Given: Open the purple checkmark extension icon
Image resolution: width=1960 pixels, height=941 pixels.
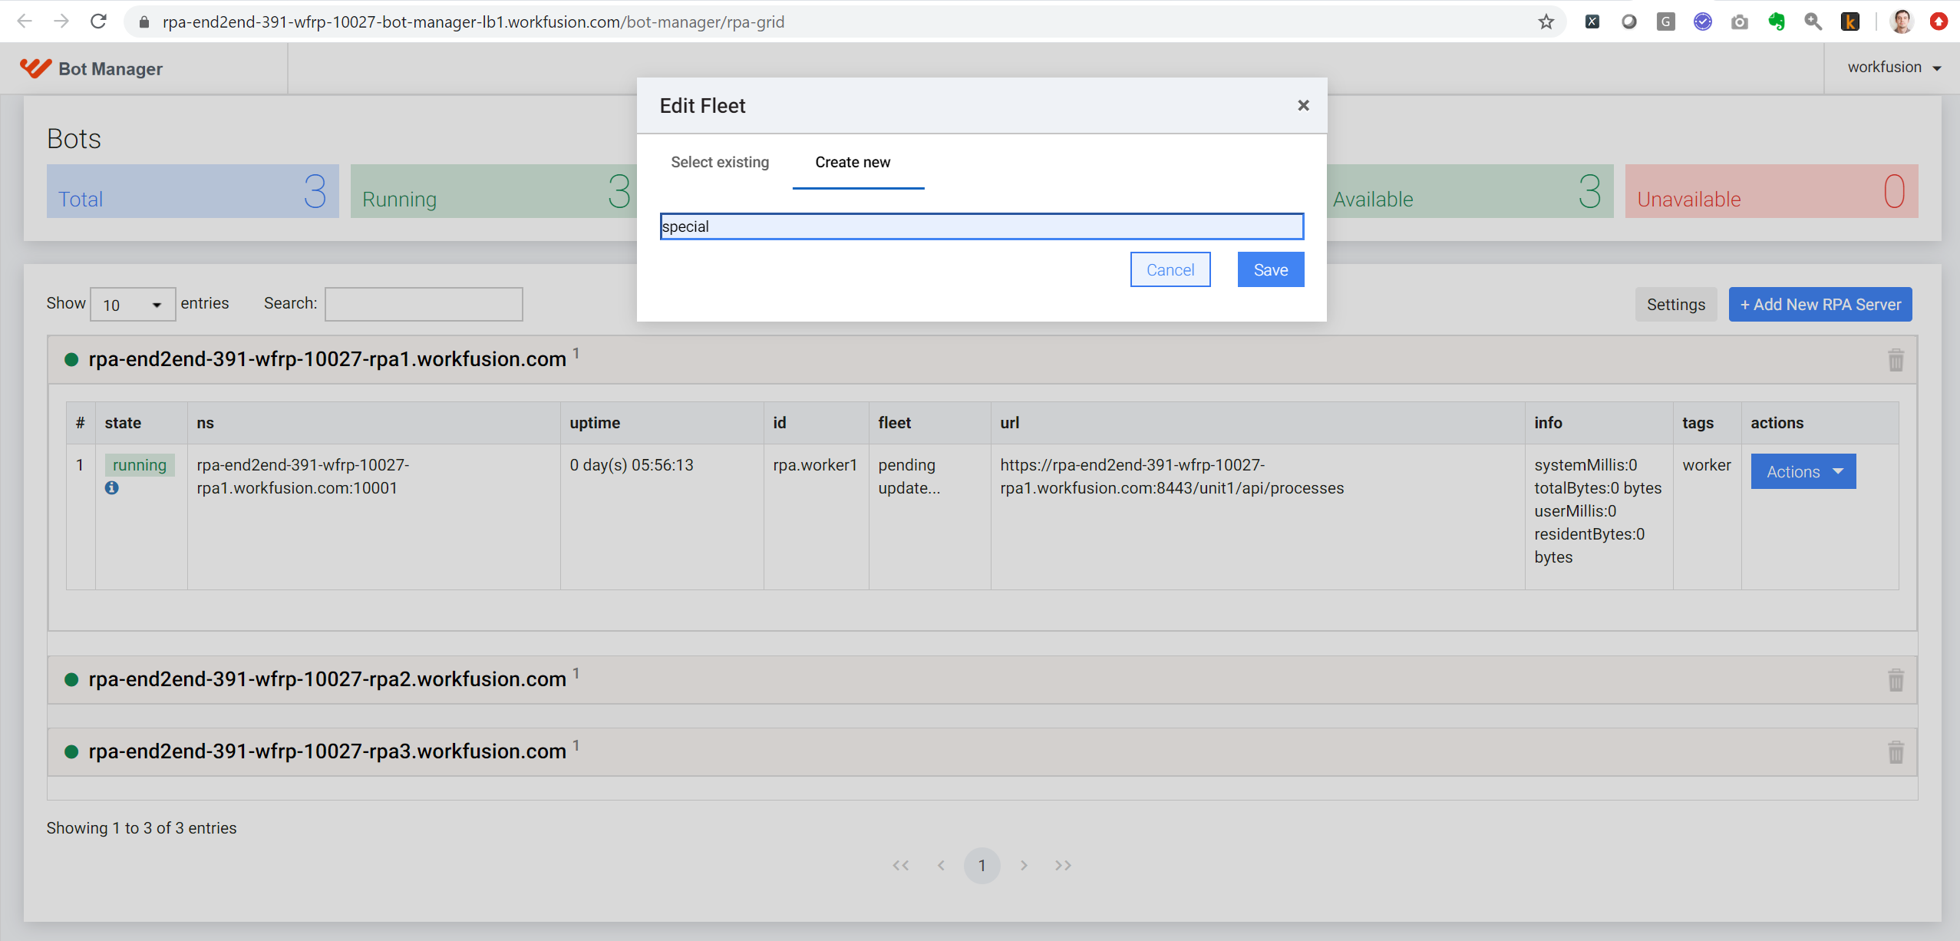Looking at the screenshot, I should 1703,22.
